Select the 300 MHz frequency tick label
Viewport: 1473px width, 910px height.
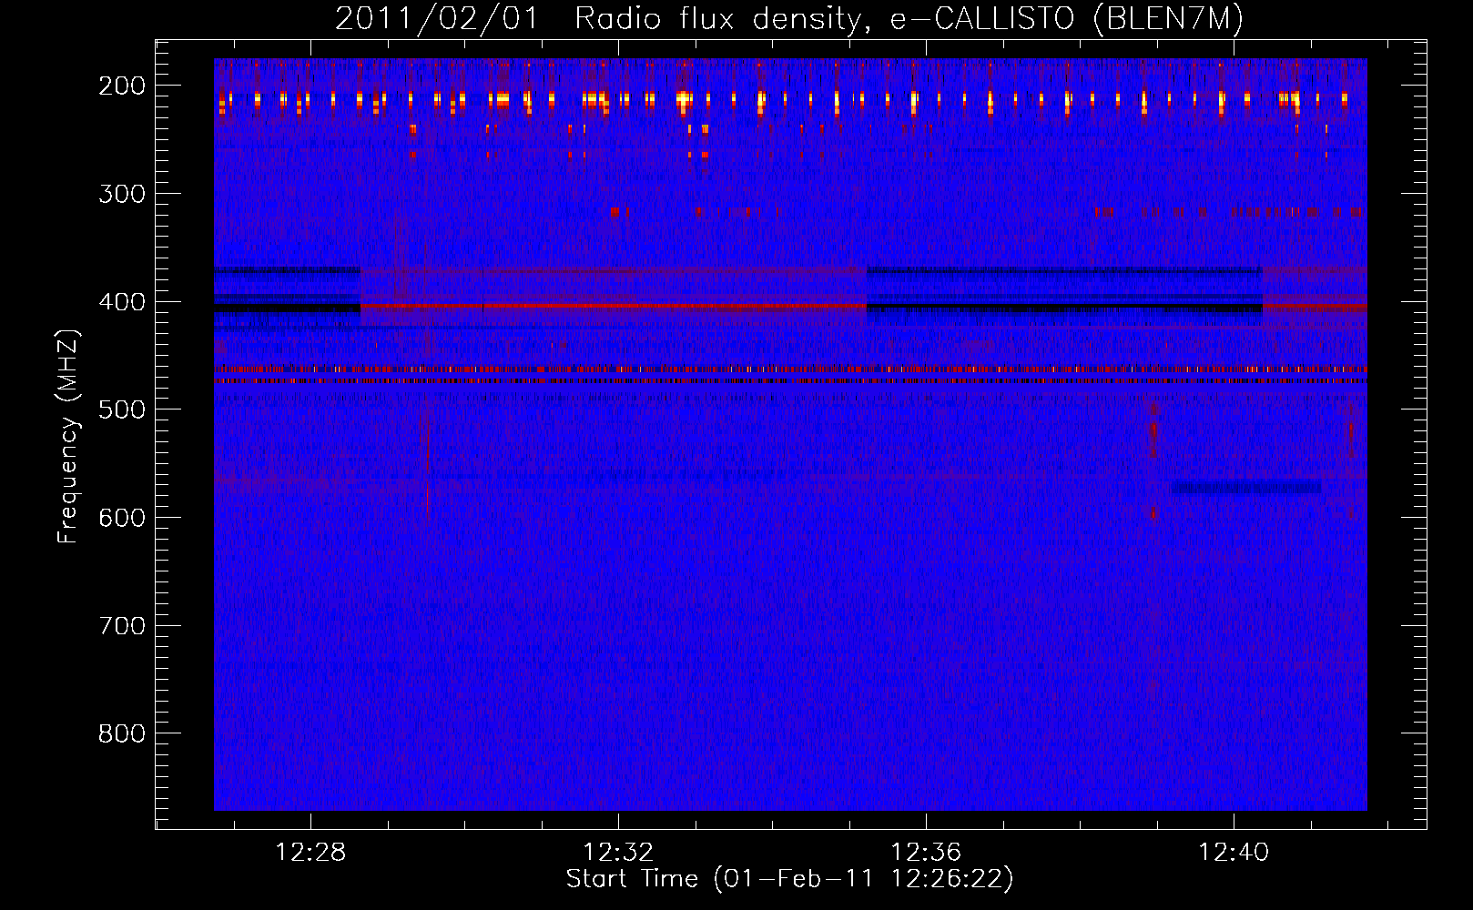click(x=122, y=194)
